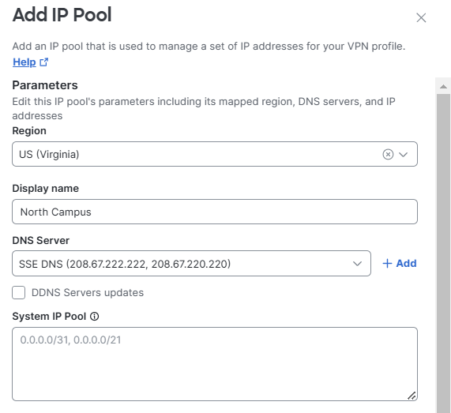
Task: Show System IP Pool info tooltip icon
Action: click(x=94, y=317)
